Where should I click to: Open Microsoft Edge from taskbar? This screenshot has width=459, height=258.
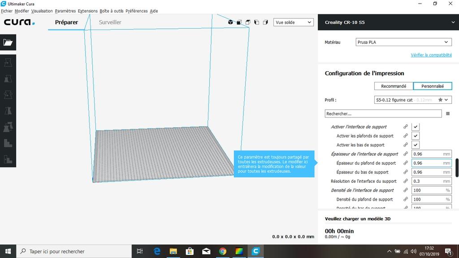157,251
